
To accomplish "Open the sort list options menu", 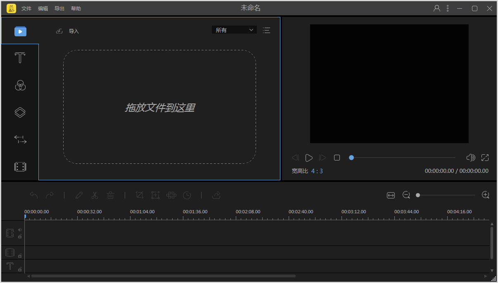I will coord(266,30).
